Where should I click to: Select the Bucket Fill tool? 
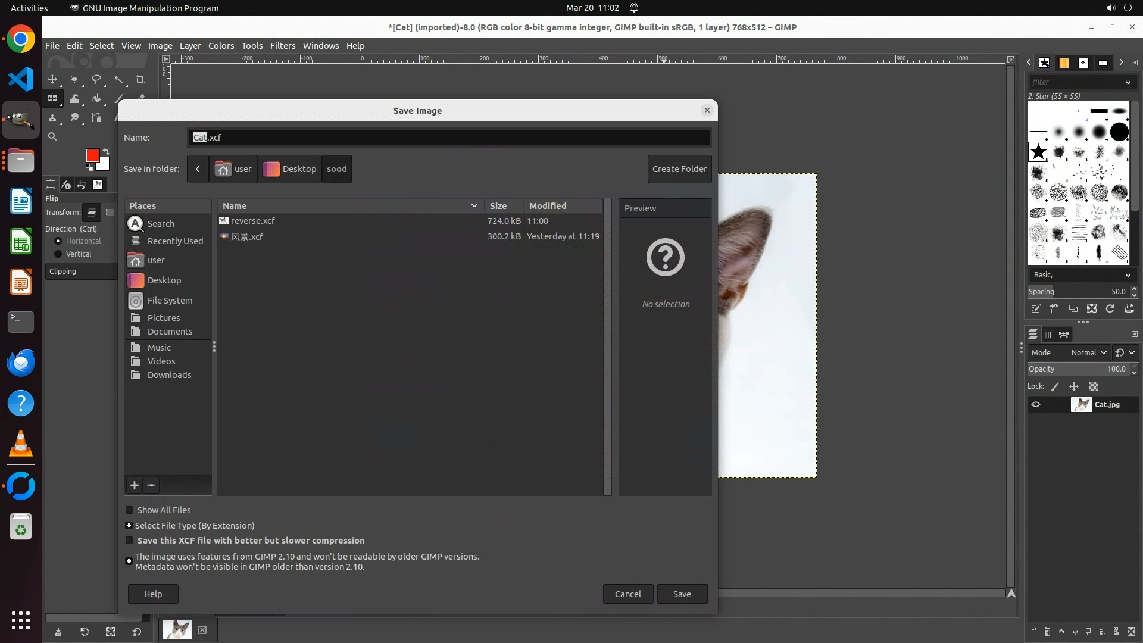tap(96, 99)
